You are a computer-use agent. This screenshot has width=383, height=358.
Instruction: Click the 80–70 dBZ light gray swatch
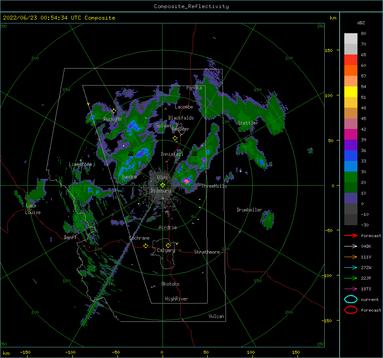point(351,39)
